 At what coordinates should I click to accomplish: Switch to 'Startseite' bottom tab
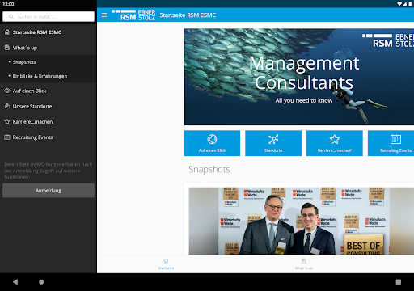pyautogui.click(x=166, y=264)
